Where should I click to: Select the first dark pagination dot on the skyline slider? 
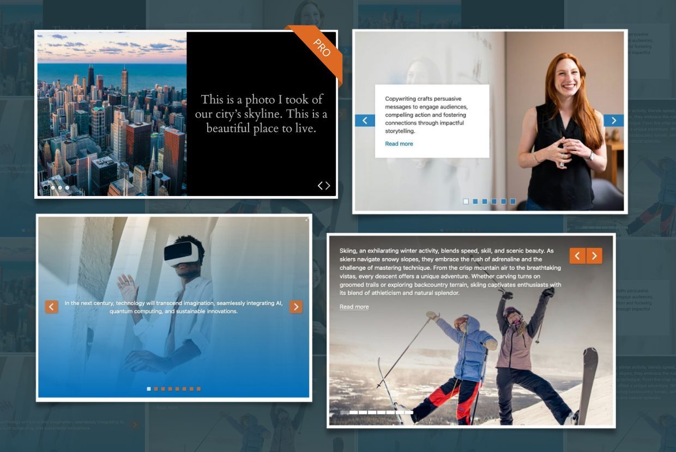coord(46,187)
